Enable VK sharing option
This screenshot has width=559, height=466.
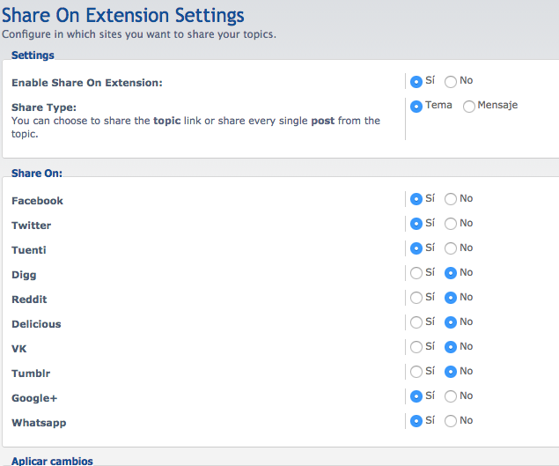416,347
